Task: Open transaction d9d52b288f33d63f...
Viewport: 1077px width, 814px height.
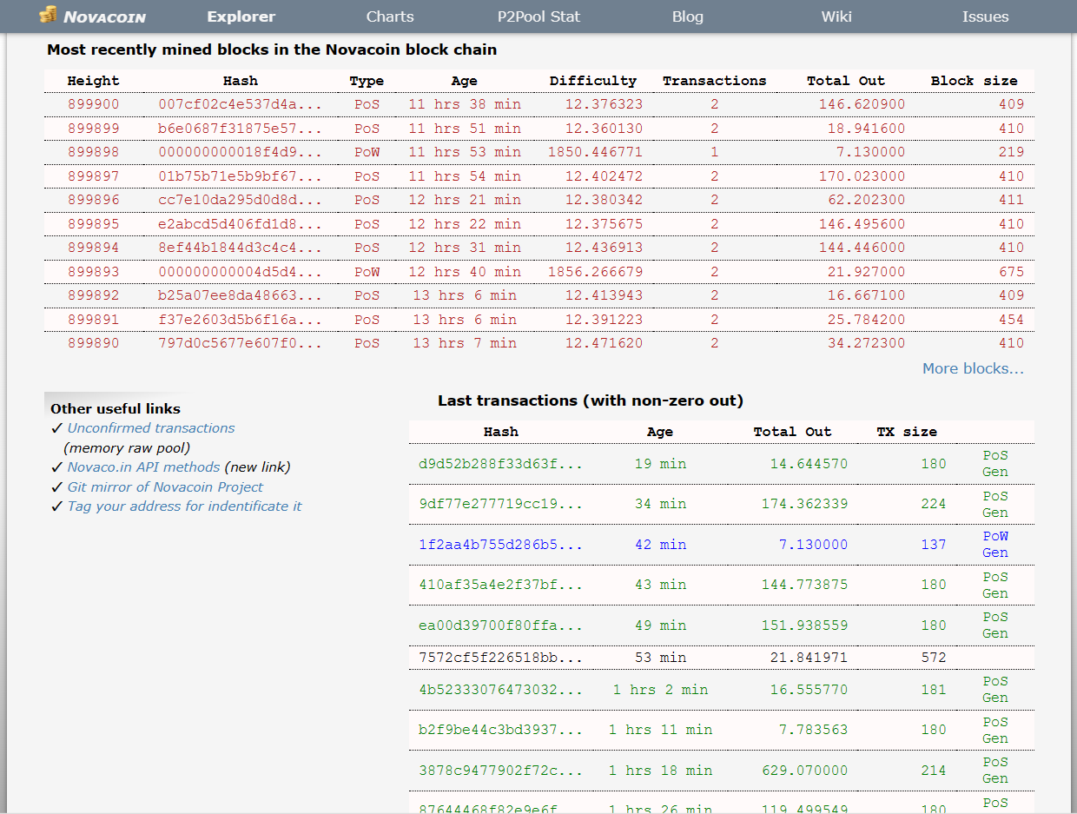Action: pos(500,464)
